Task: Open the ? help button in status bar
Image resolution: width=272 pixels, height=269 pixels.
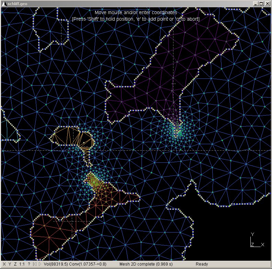Action: pyautogui.click(x=29, y=264)
